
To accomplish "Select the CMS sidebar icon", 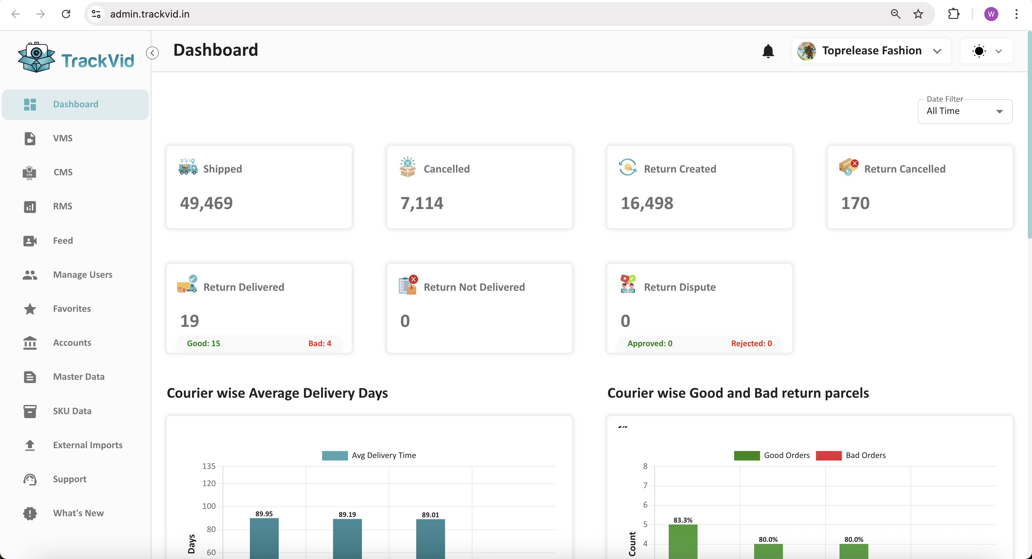I will (x=29, y=172).
